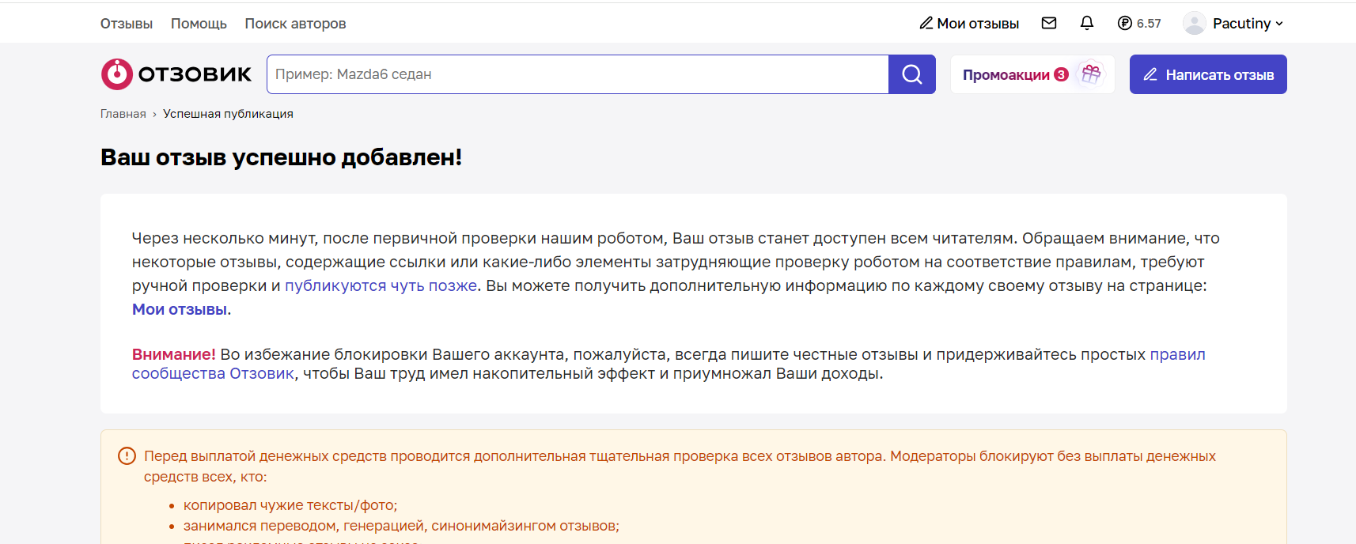Click the Промоакции counter badge 3
The image size is (1356, 544).
tap(1062, 74)
